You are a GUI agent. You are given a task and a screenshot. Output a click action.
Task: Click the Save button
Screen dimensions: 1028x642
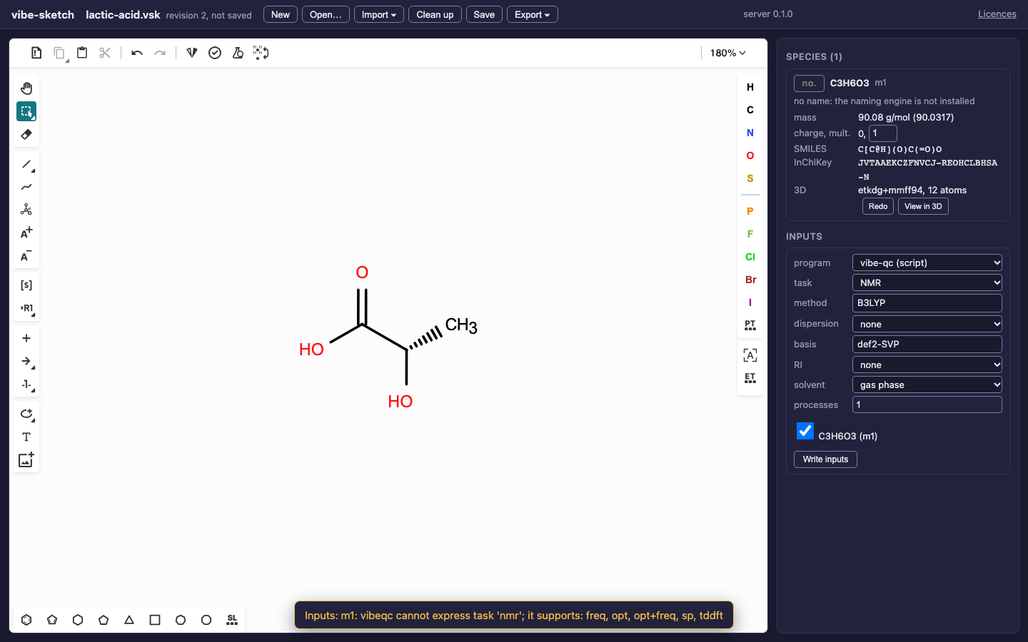pos(484,14)
